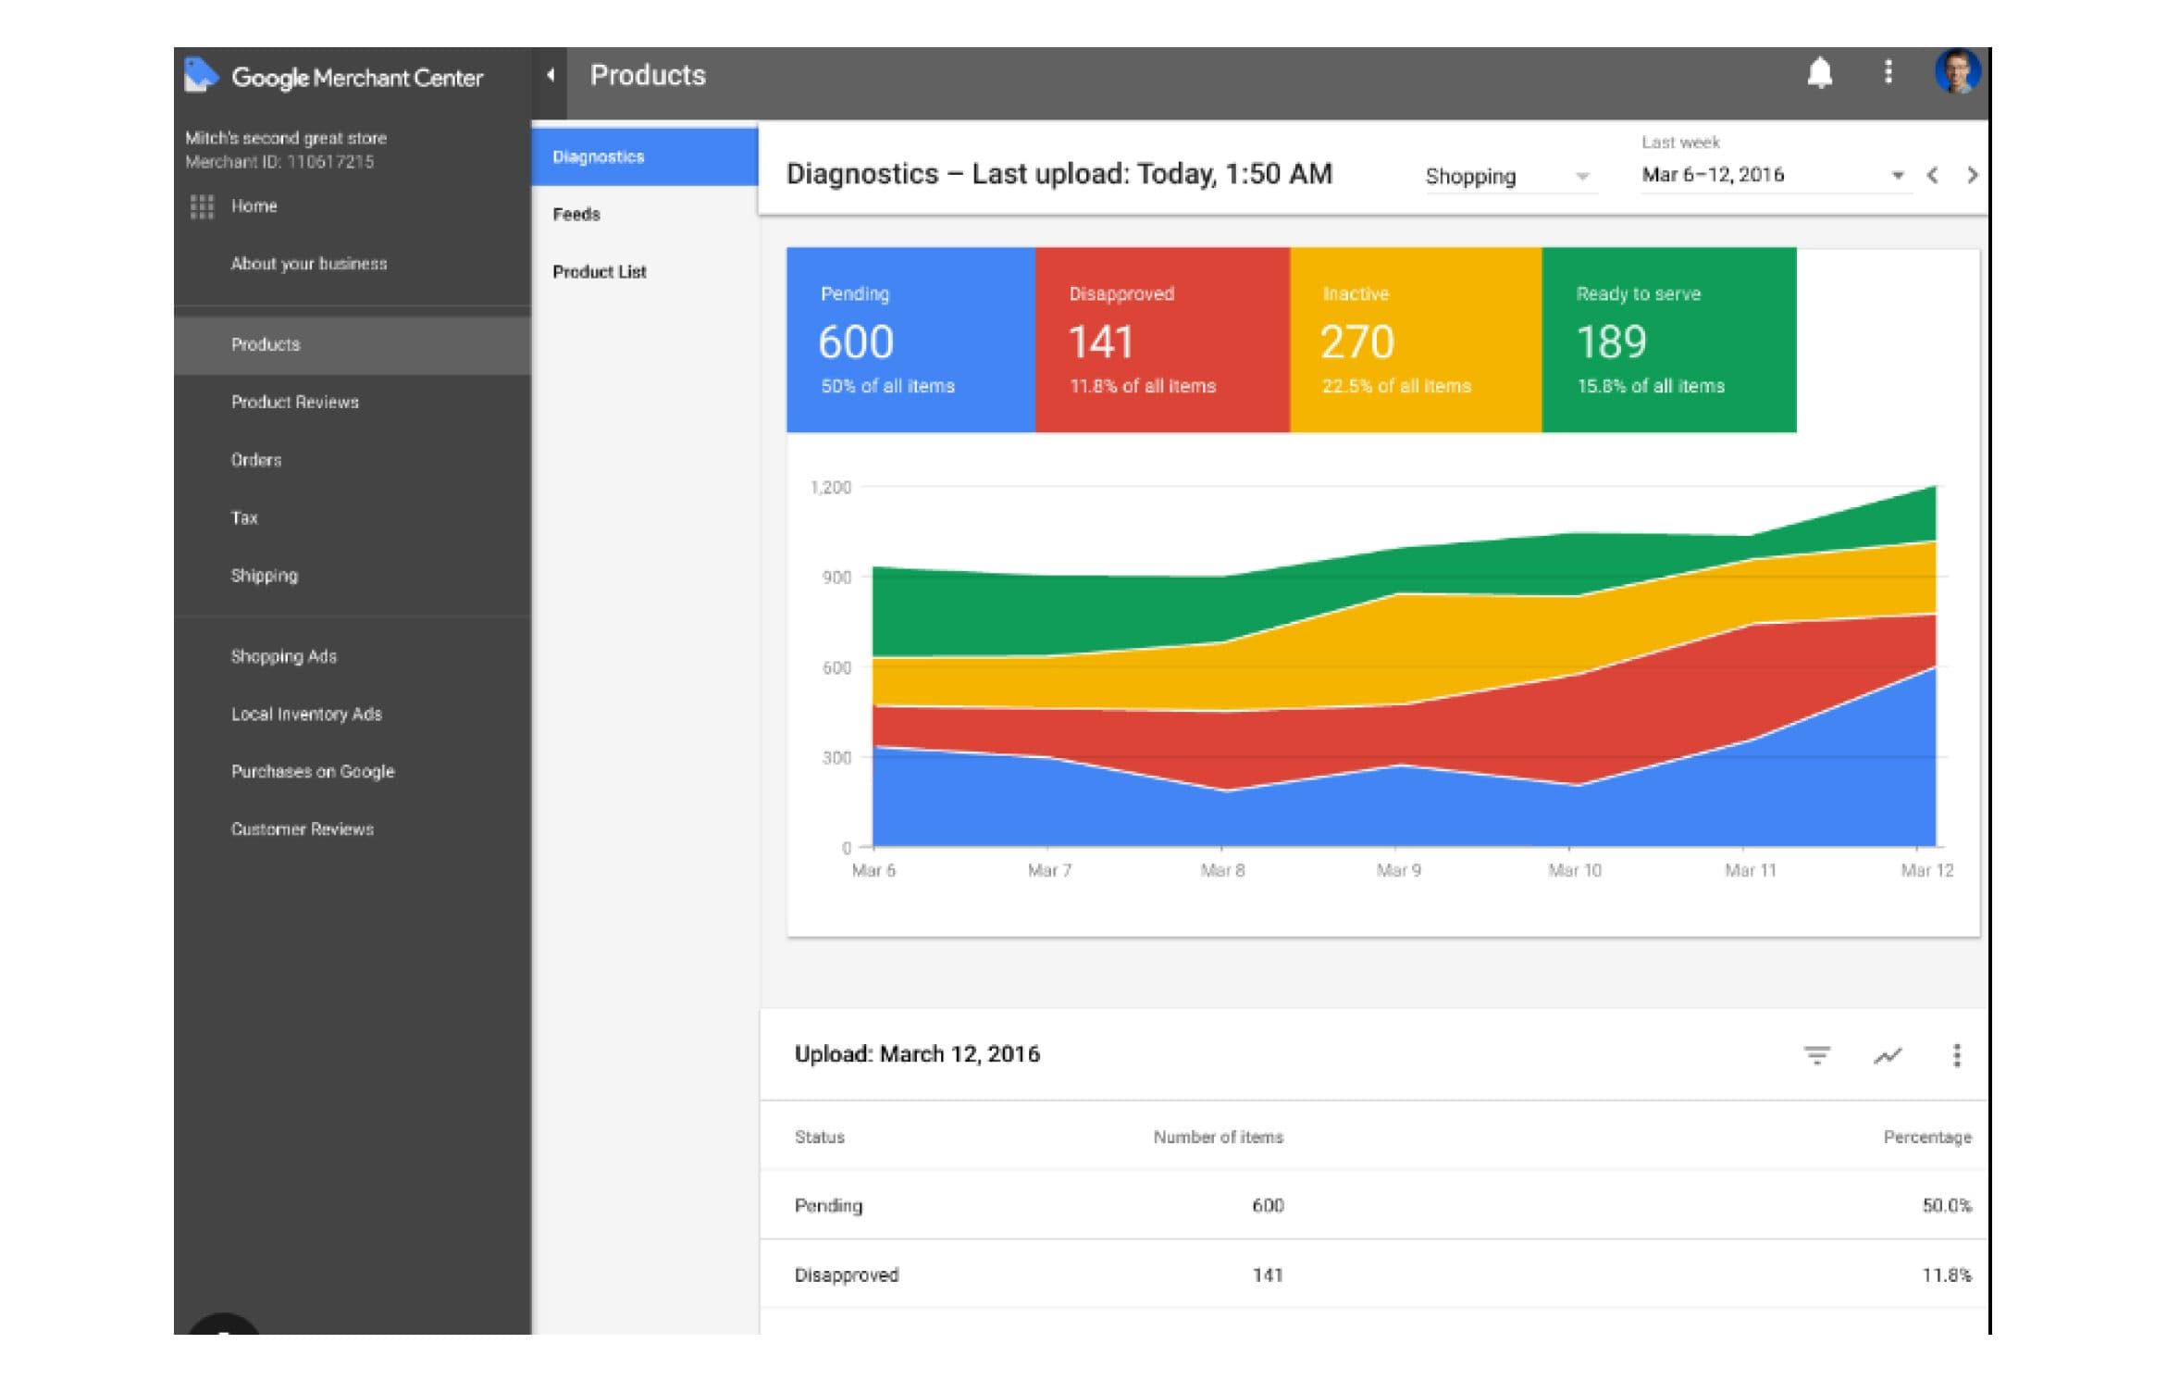The image size is (2167, 1381).
Task: Click the Products page title in header
Action: coord(648,75)
